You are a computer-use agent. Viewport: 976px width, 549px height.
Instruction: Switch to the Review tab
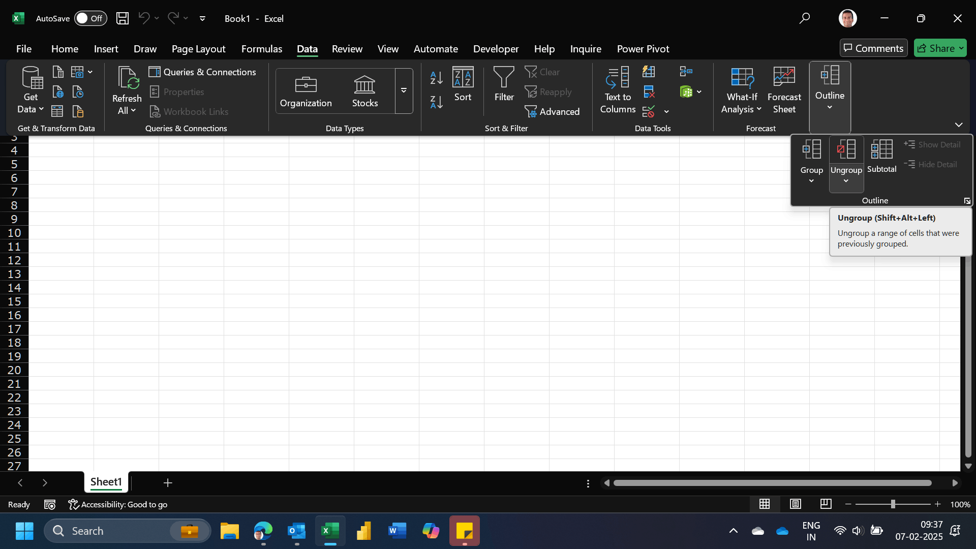tap(347, 49)
